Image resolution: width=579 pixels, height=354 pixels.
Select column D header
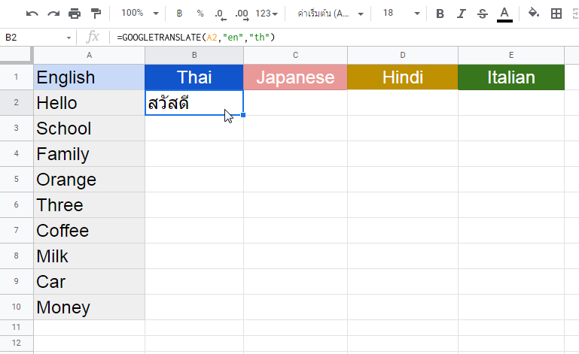403,56
